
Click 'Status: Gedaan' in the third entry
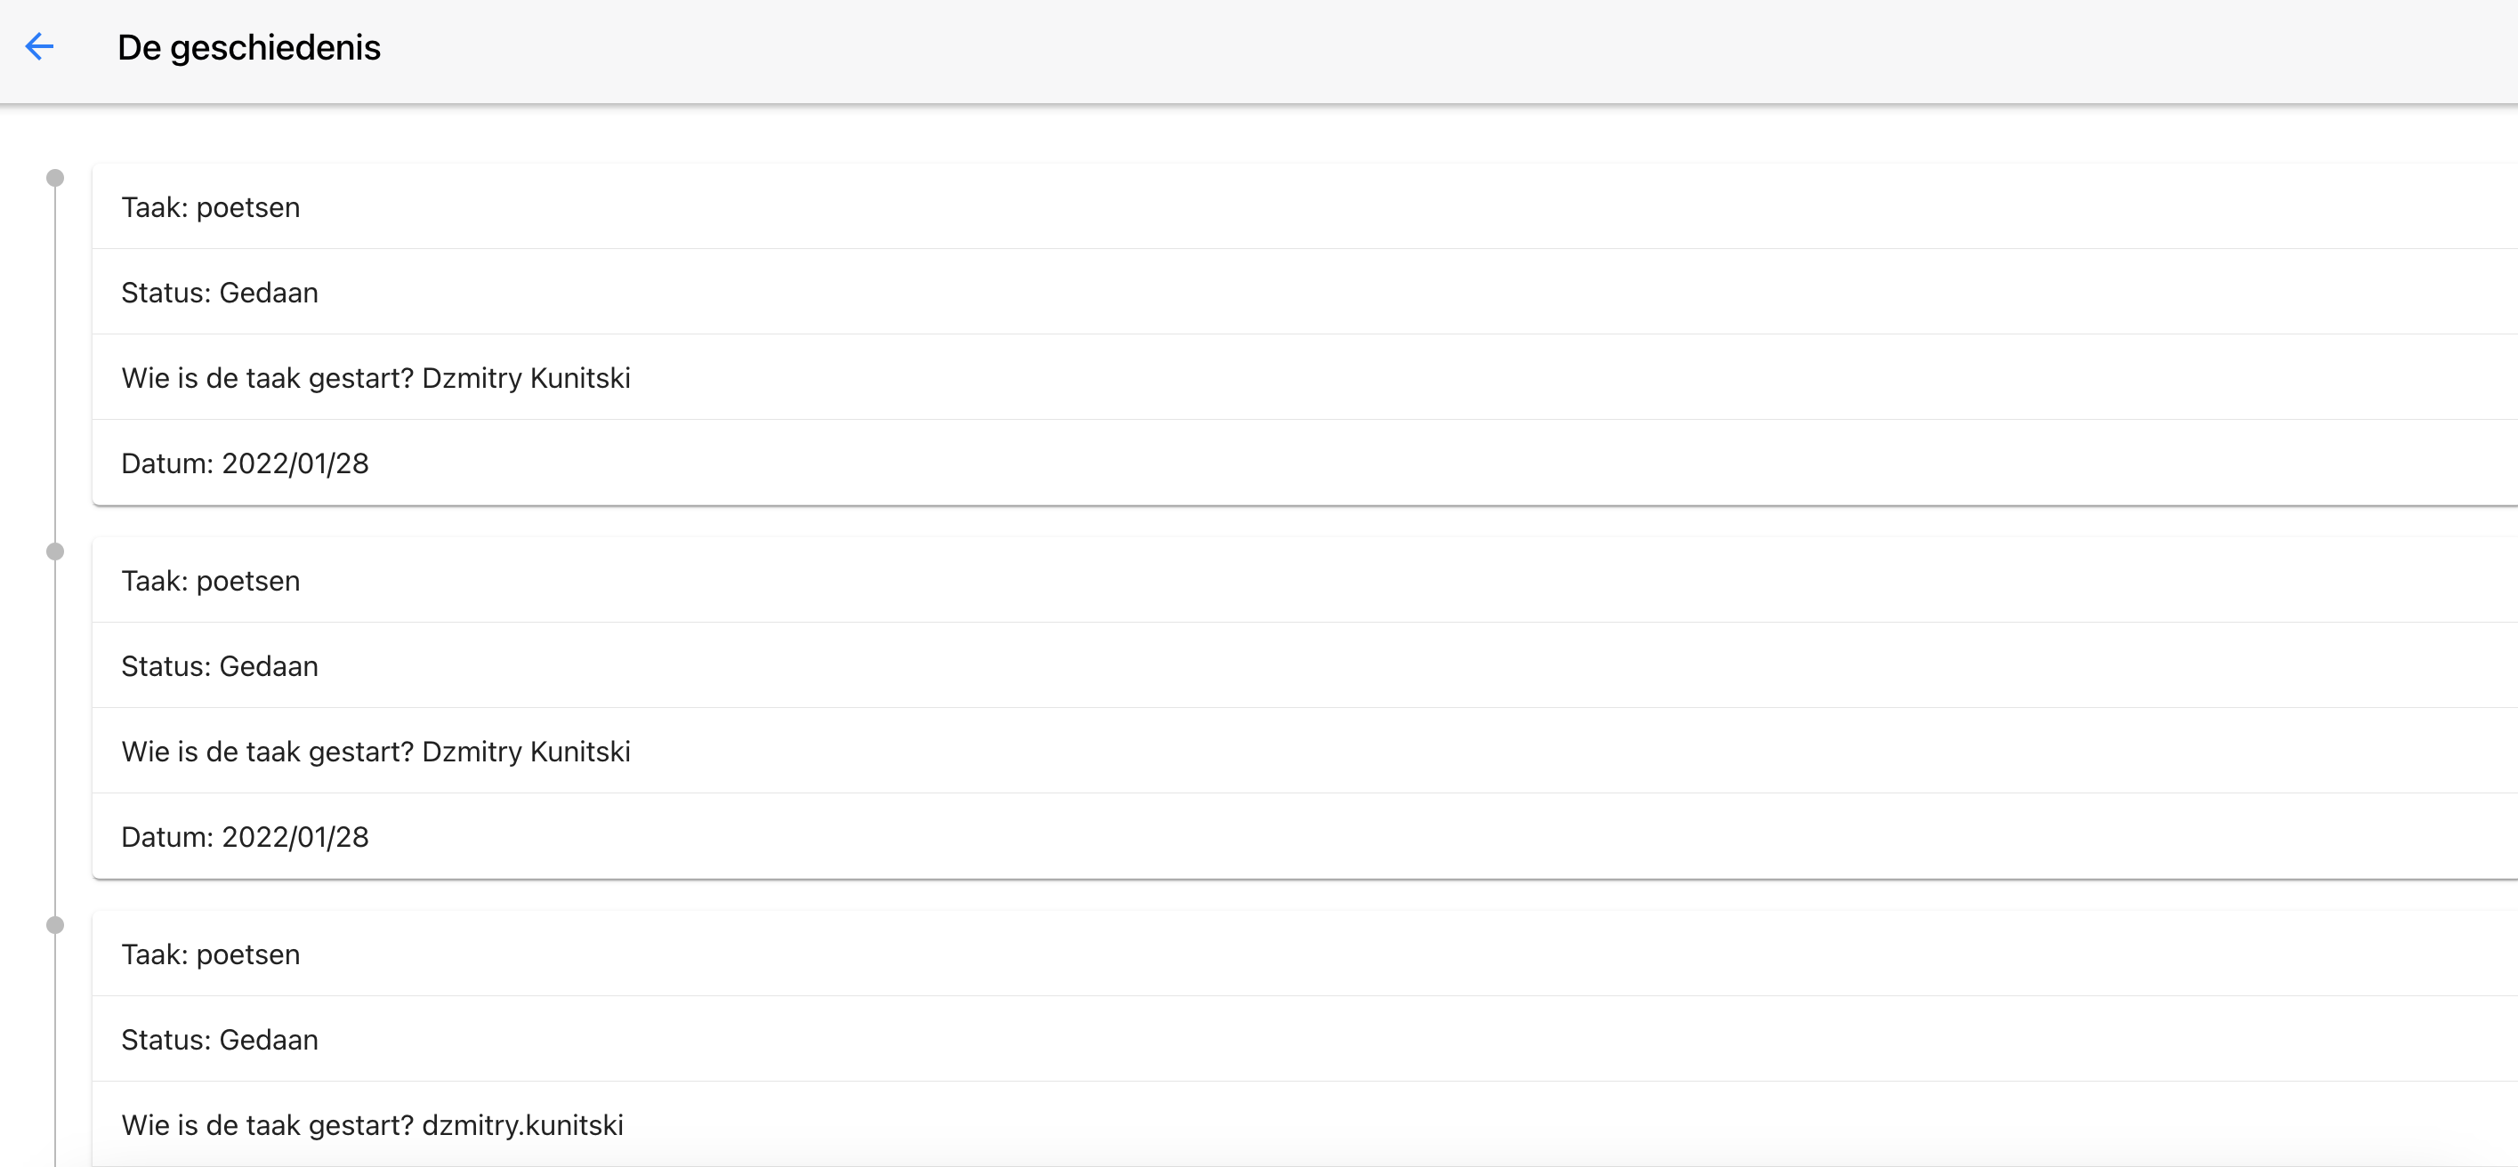219,1039
